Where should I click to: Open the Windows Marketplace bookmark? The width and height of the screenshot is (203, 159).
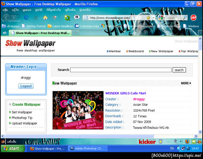pos(139,26)
